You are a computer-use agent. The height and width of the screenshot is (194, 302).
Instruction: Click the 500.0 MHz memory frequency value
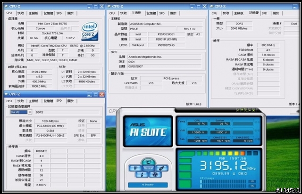[x=268, y=45]
